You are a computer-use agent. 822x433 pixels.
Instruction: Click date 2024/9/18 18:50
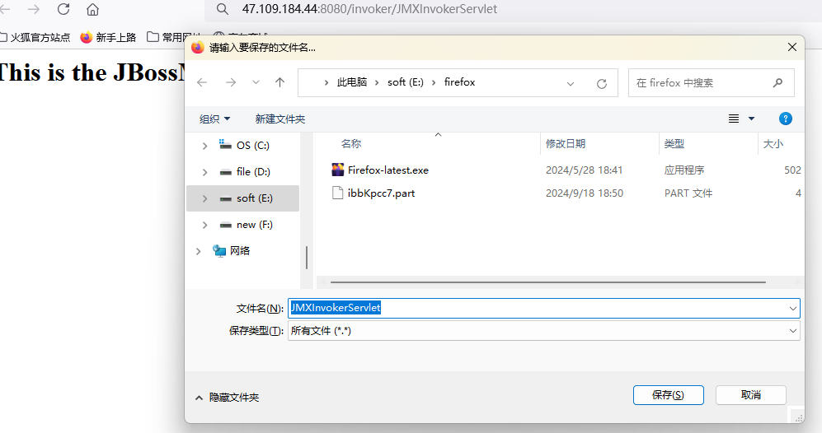pos(585,193)
